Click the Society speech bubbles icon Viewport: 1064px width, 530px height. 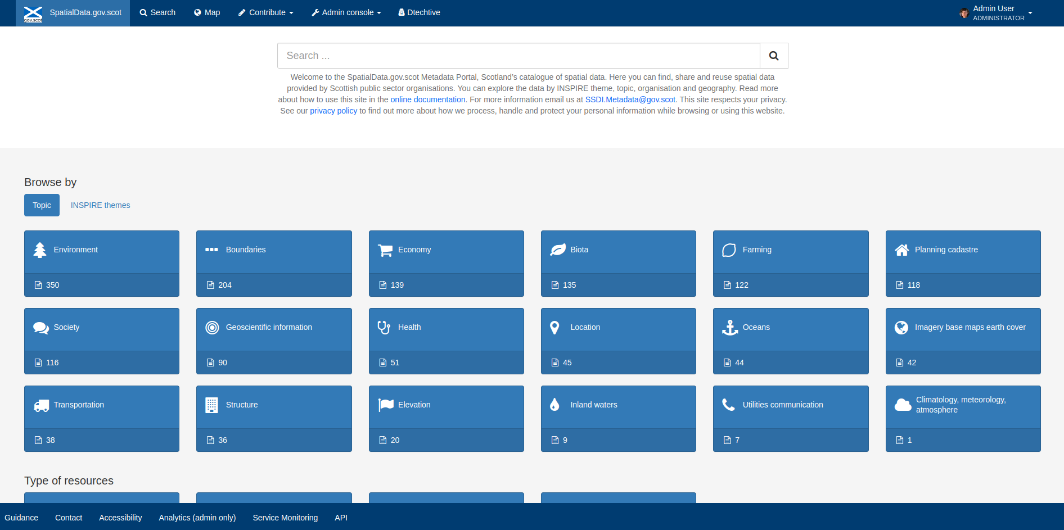tap(41, 328)
